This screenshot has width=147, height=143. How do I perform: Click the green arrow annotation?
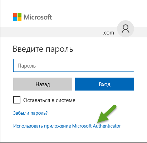pos(107,114)
